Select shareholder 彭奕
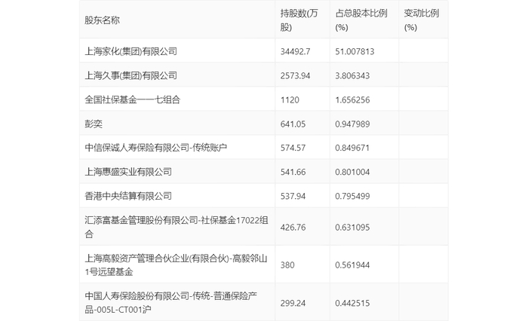 click(94, 124)
